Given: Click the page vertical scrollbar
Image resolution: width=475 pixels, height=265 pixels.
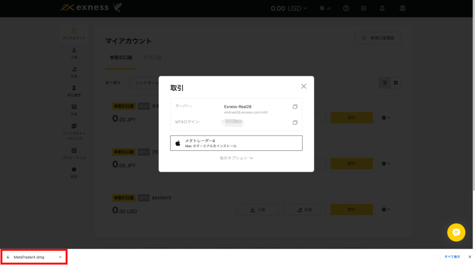Looking at the screenshot, I should point(474,96).
